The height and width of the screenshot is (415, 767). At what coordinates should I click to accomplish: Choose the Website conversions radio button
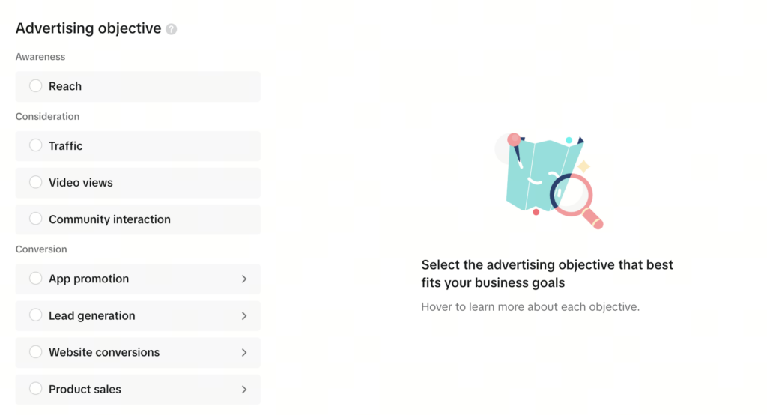(x=36, y=352)
